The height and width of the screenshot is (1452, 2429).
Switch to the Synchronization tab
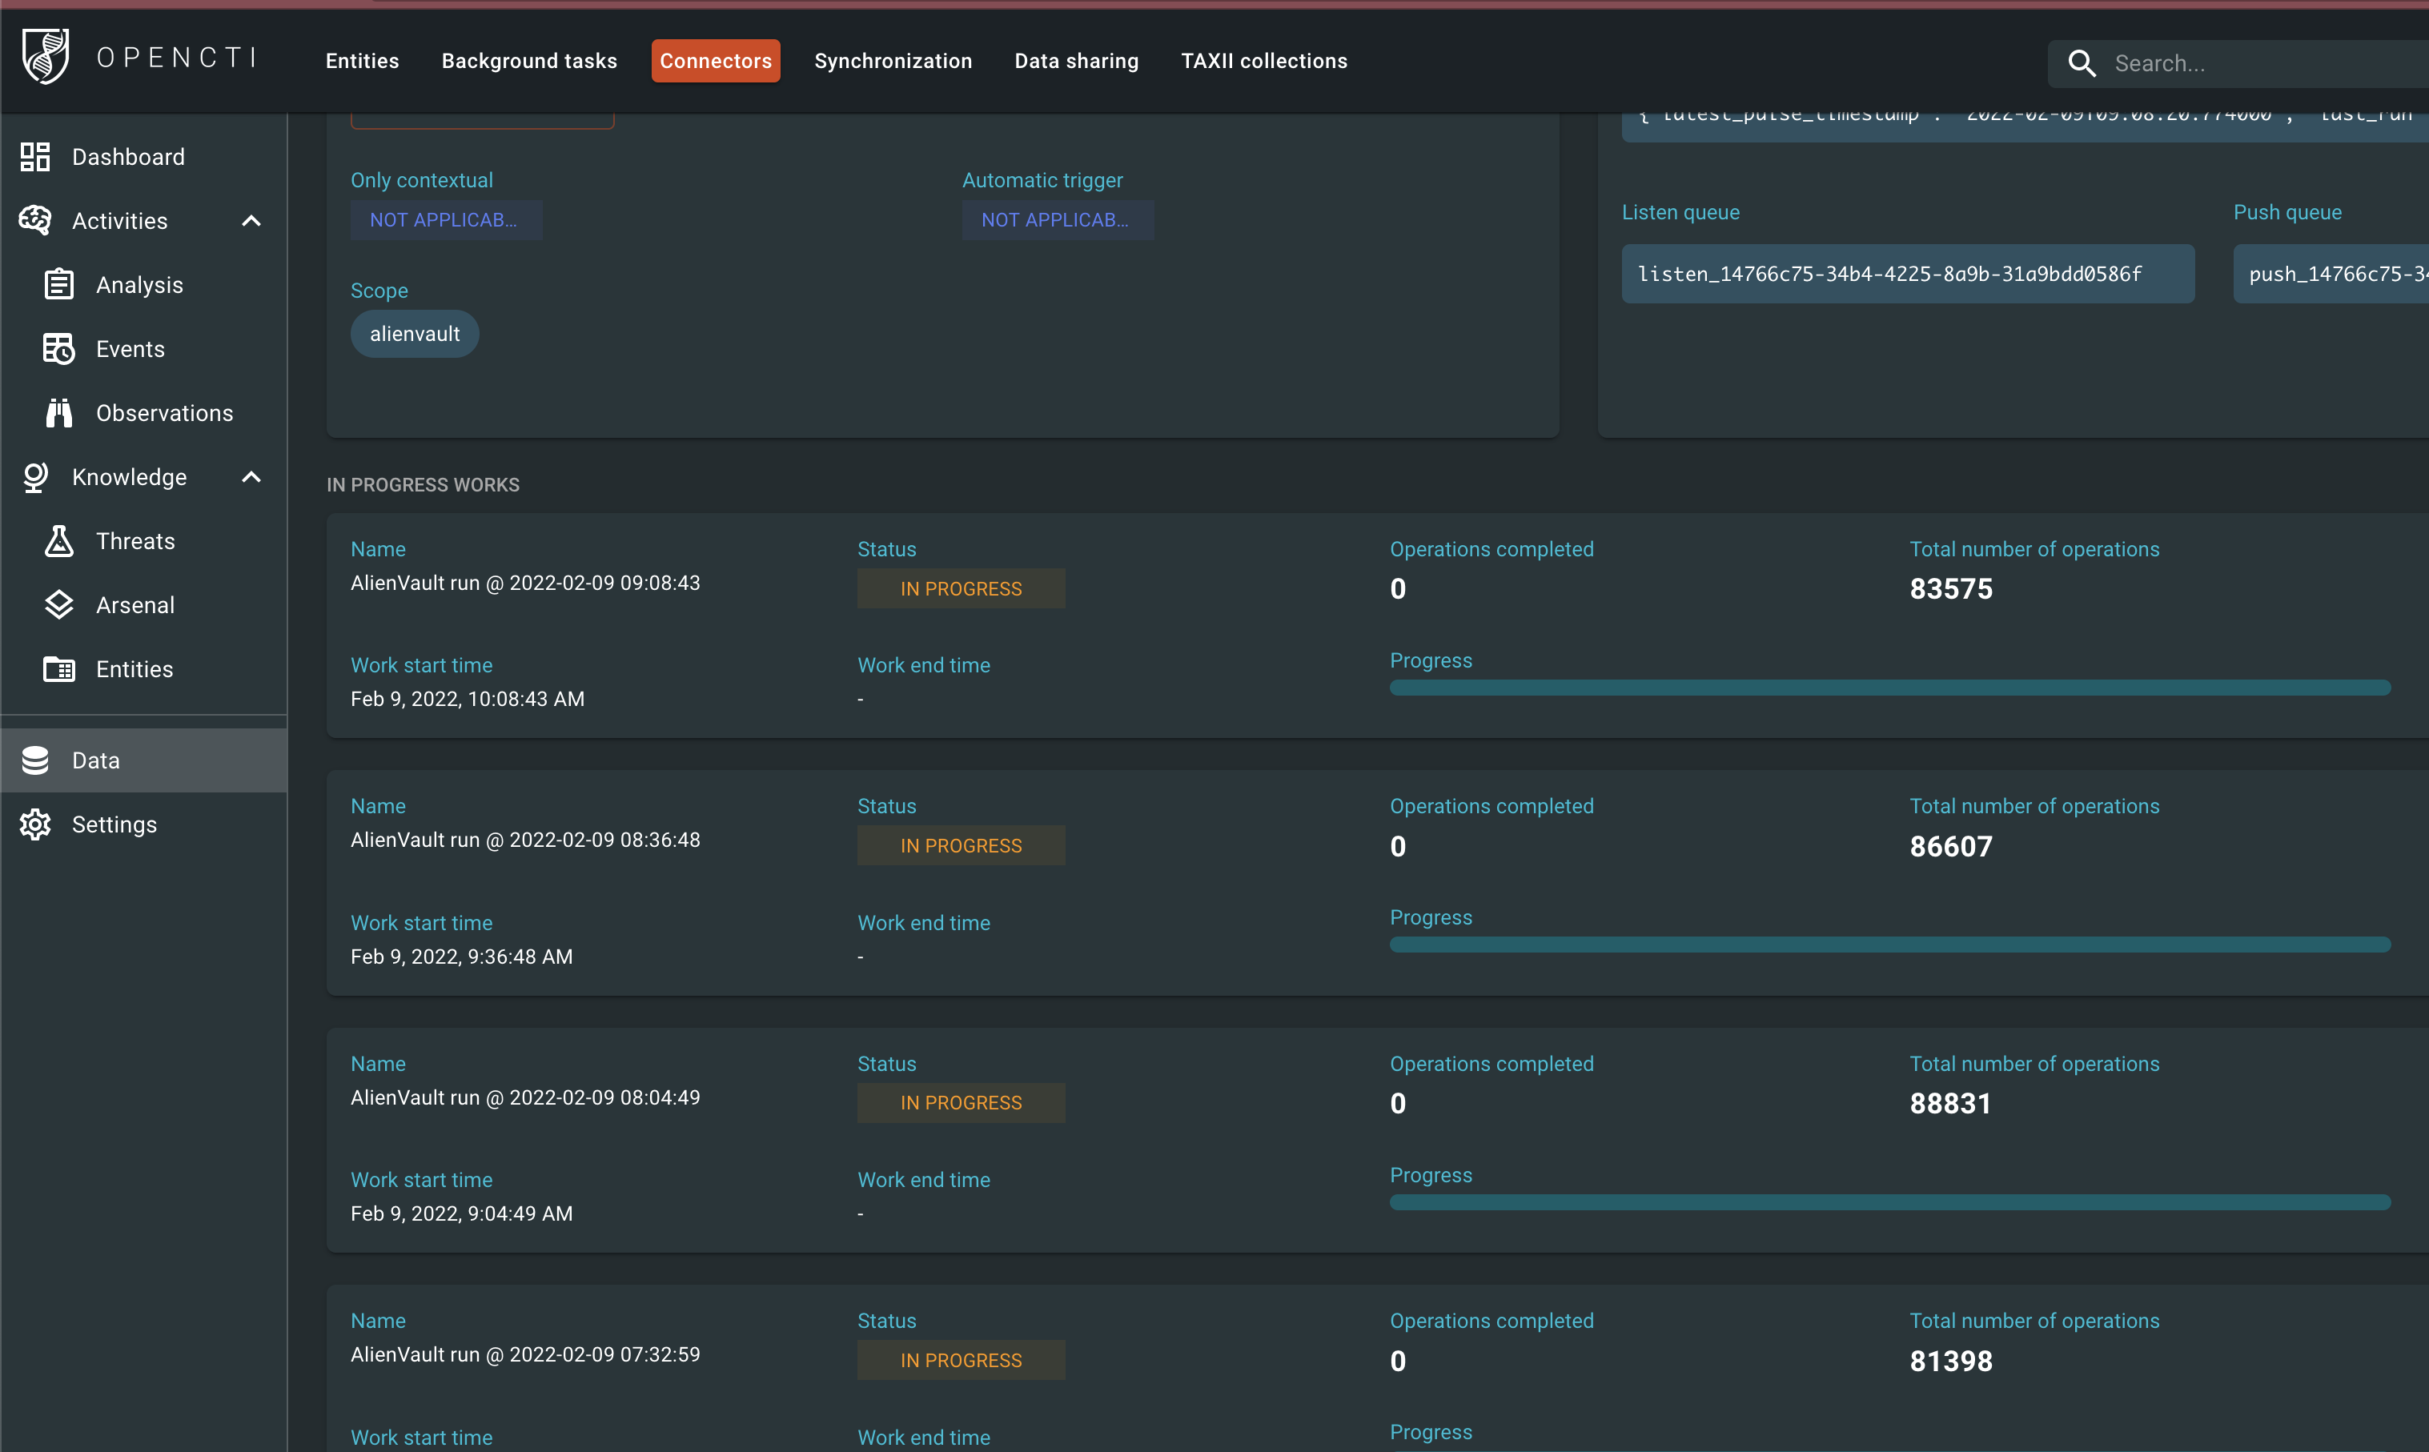(x=893, y=60)
